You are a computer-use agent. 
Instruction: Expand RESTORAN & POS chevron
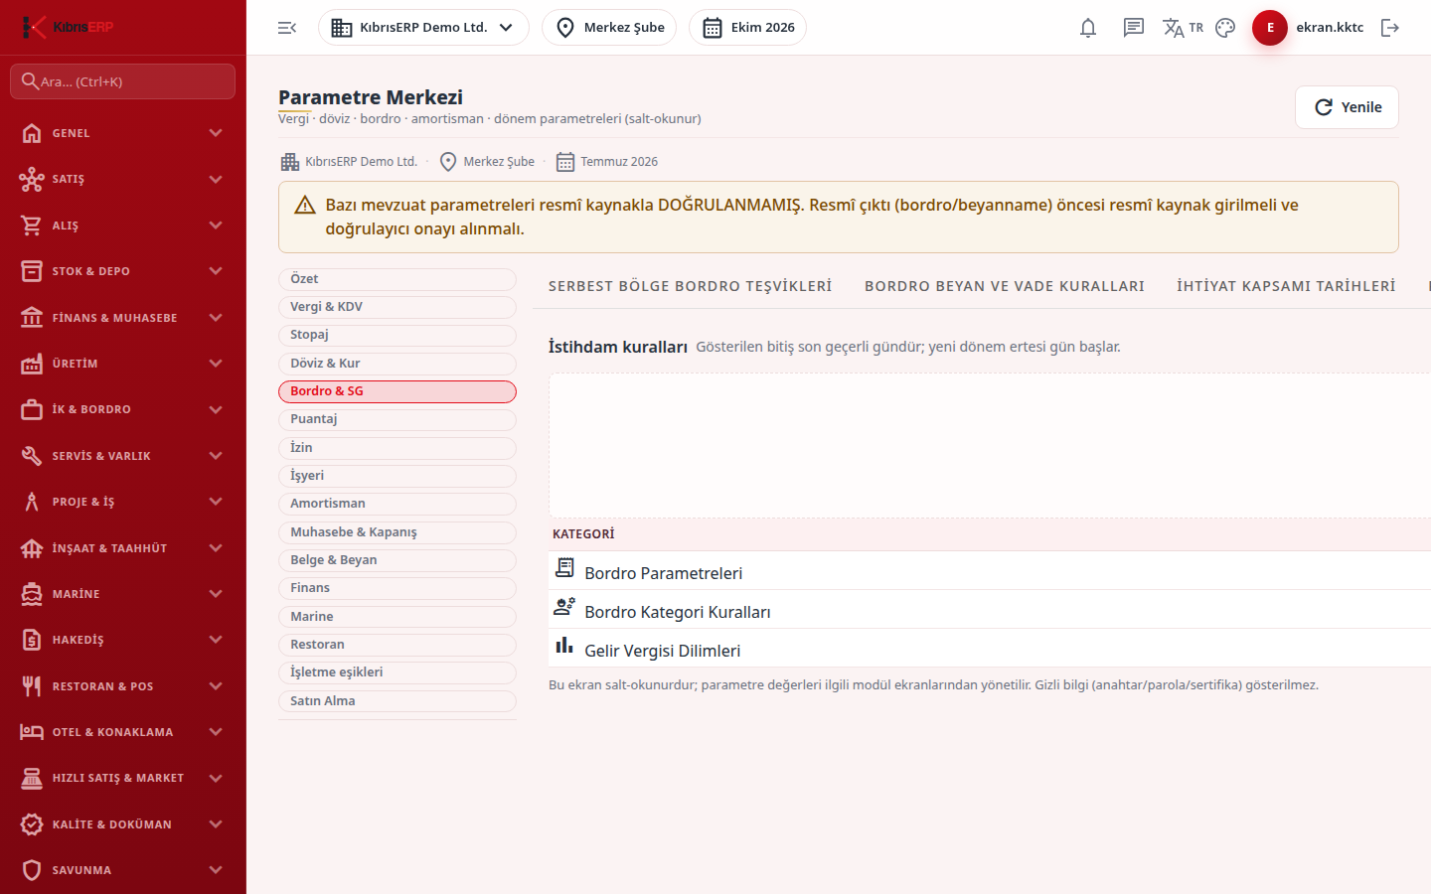216,686
